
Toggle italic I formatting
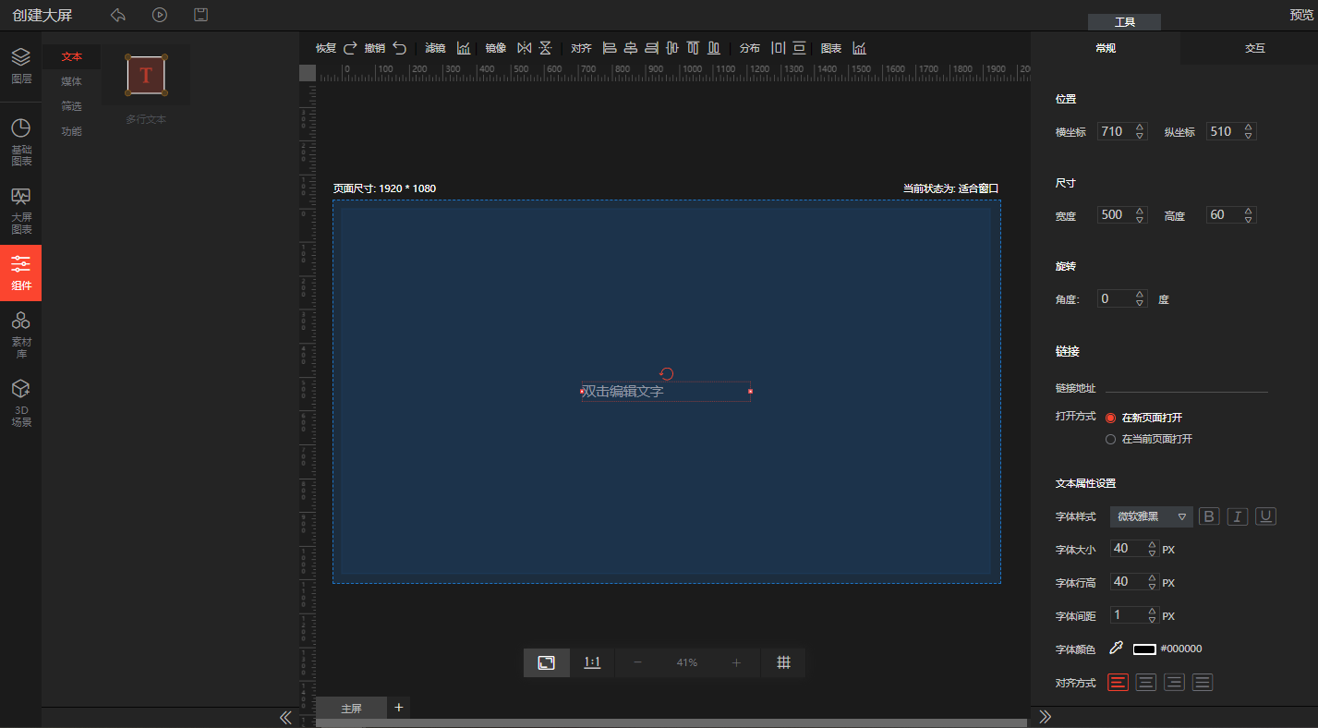coord(1238,516)
